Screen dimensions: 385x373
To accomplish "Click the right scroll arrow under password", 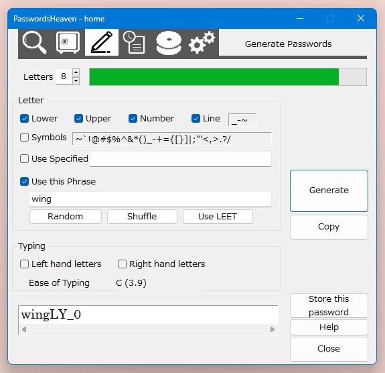I will click(x=273, y=329).
